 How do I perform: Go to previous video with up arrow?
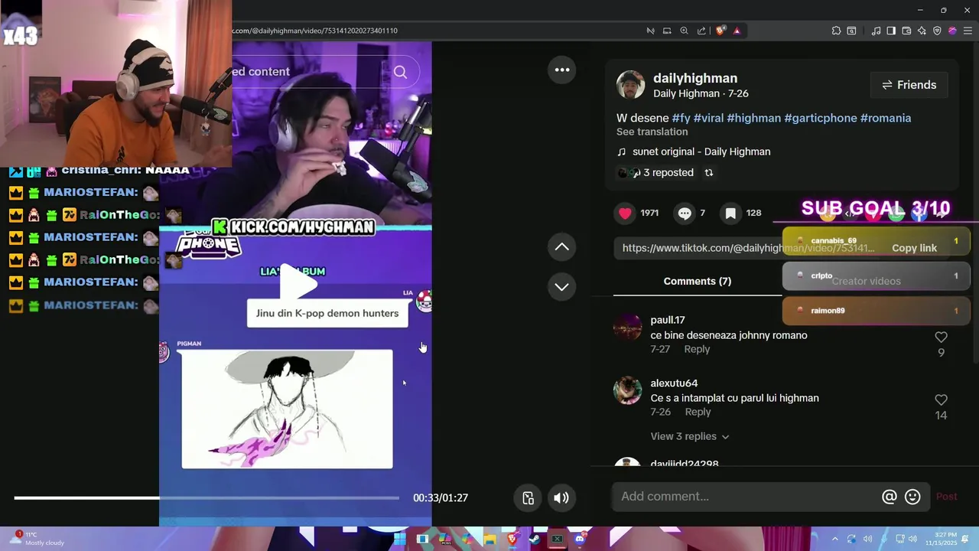tap(561, 246)
